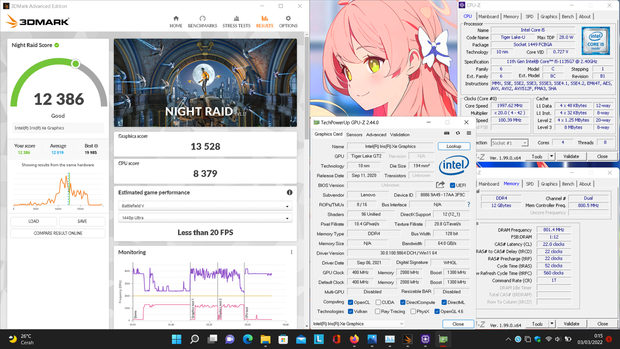Open the SPD tab in the lower CPU-Z window
The image size is (620, 349).
tap(530, 184)
